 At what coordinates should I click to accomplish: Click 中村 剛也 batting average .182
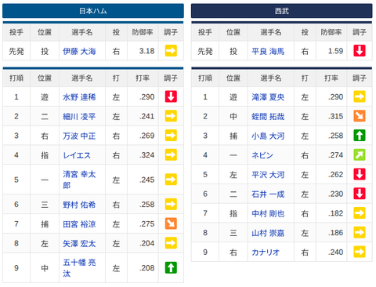coord(335,213)
